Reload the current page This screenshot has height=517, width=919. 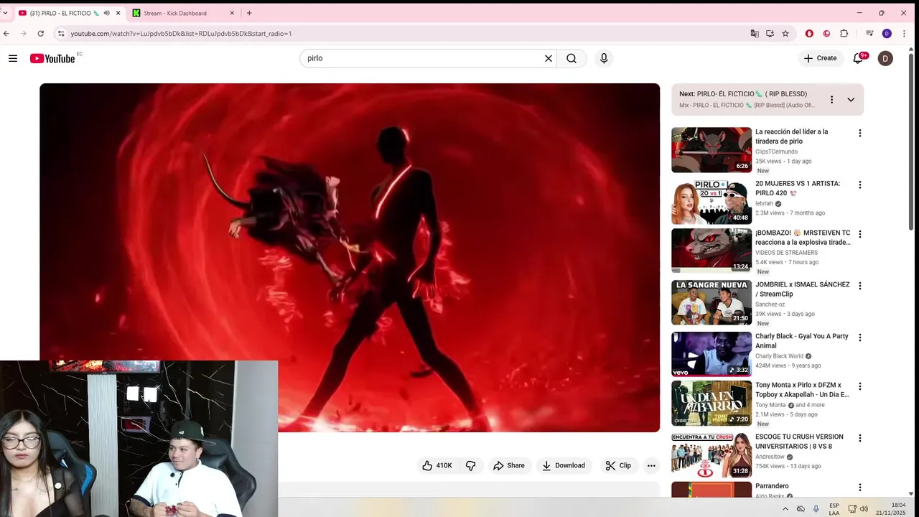click(x=40, y=33)
